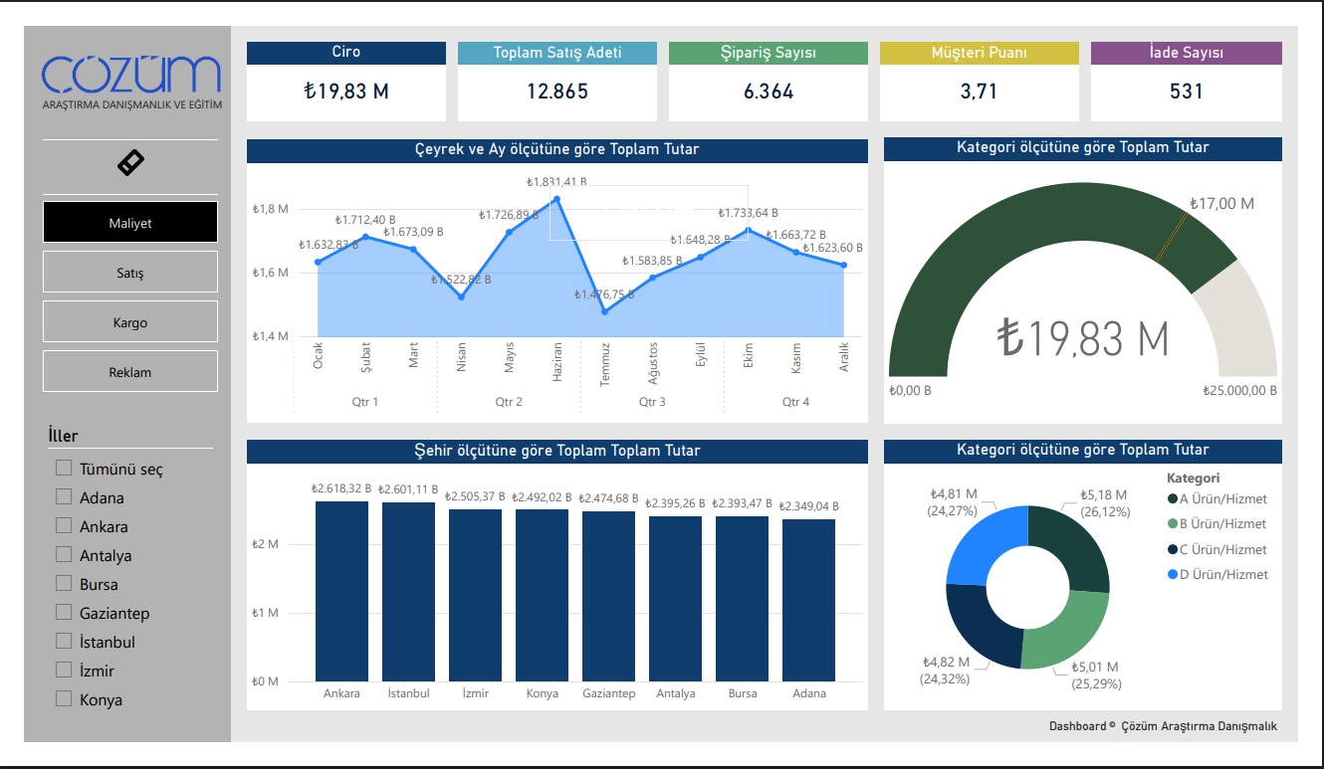Screen dimensions: 1324x769
Task: Switch to the Satış view
Action: (x=130, y=273)
